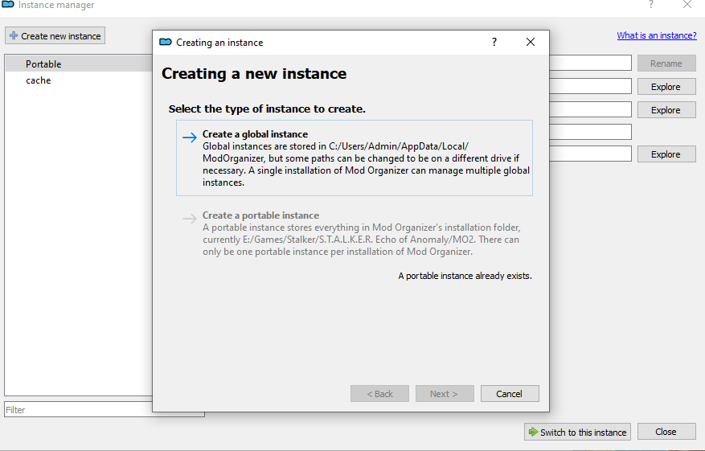Click the Explore button below Rename

666,87
